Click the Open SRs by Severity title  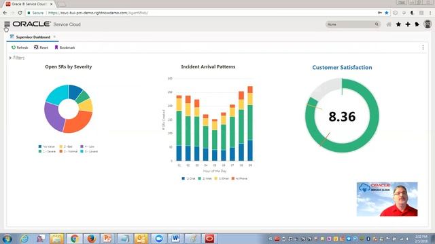pyautogui.click(x=68, y=66)
